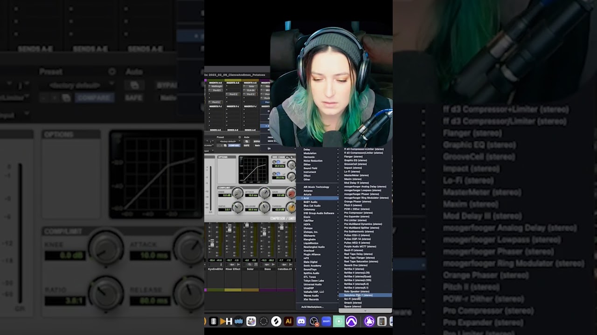Toggle the side-chain HF blue filter button
This screenshot has width=597, height=335.
click(x=278, y=162)
